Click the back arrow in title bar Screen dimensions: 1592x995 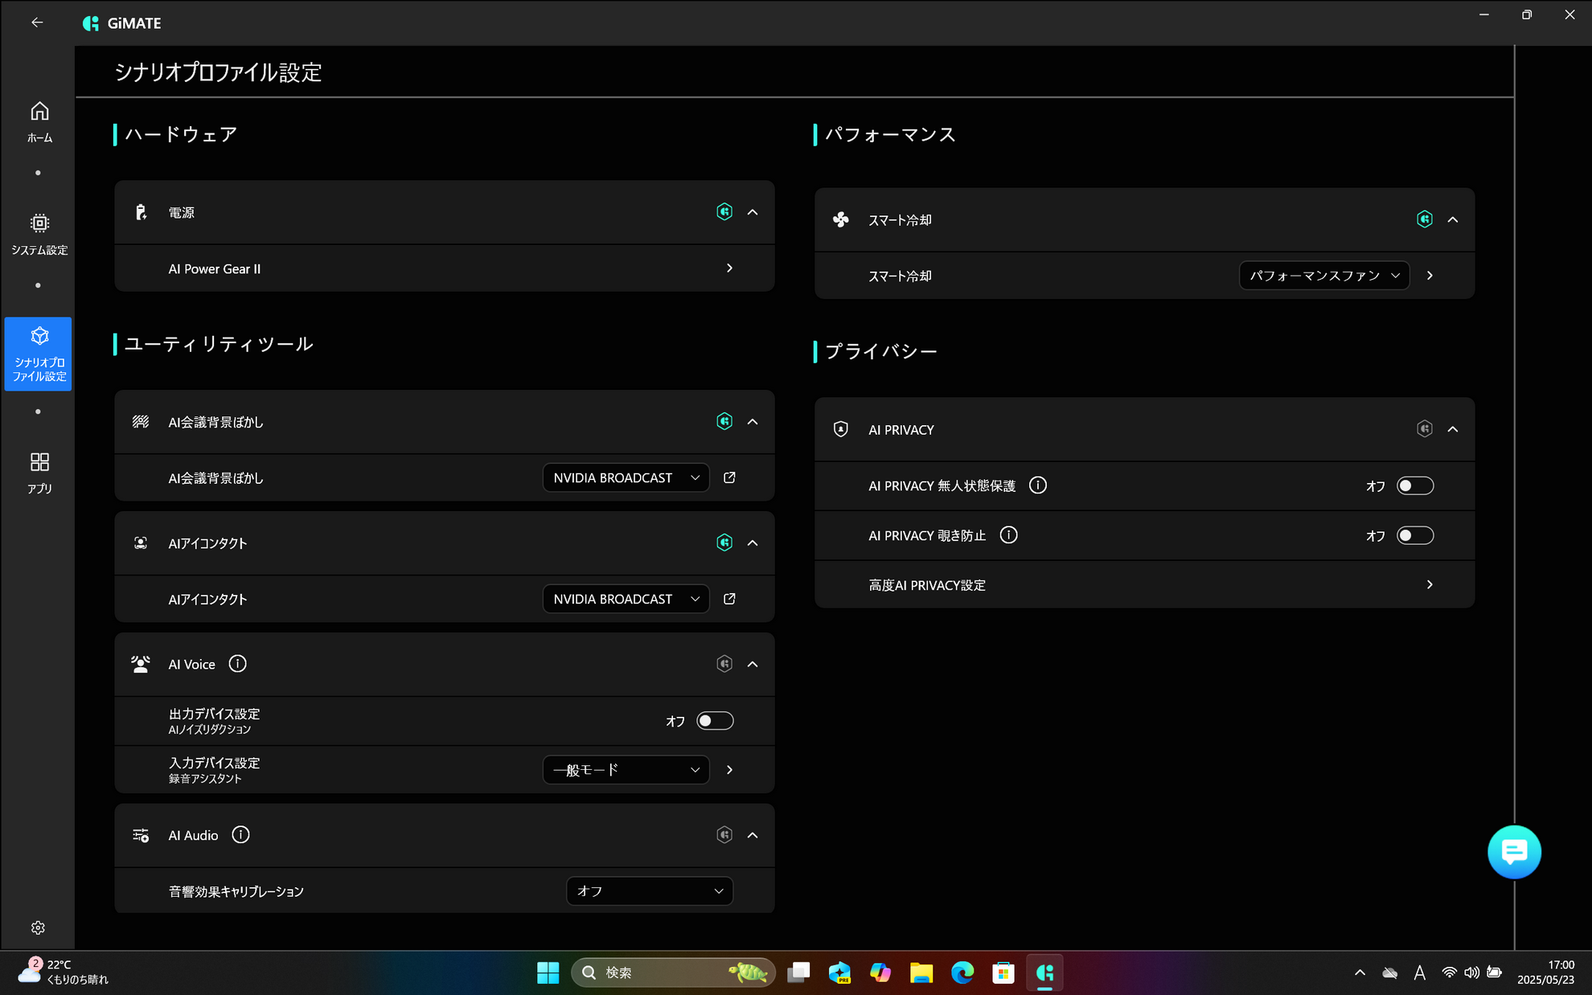(x=37, y=23)
